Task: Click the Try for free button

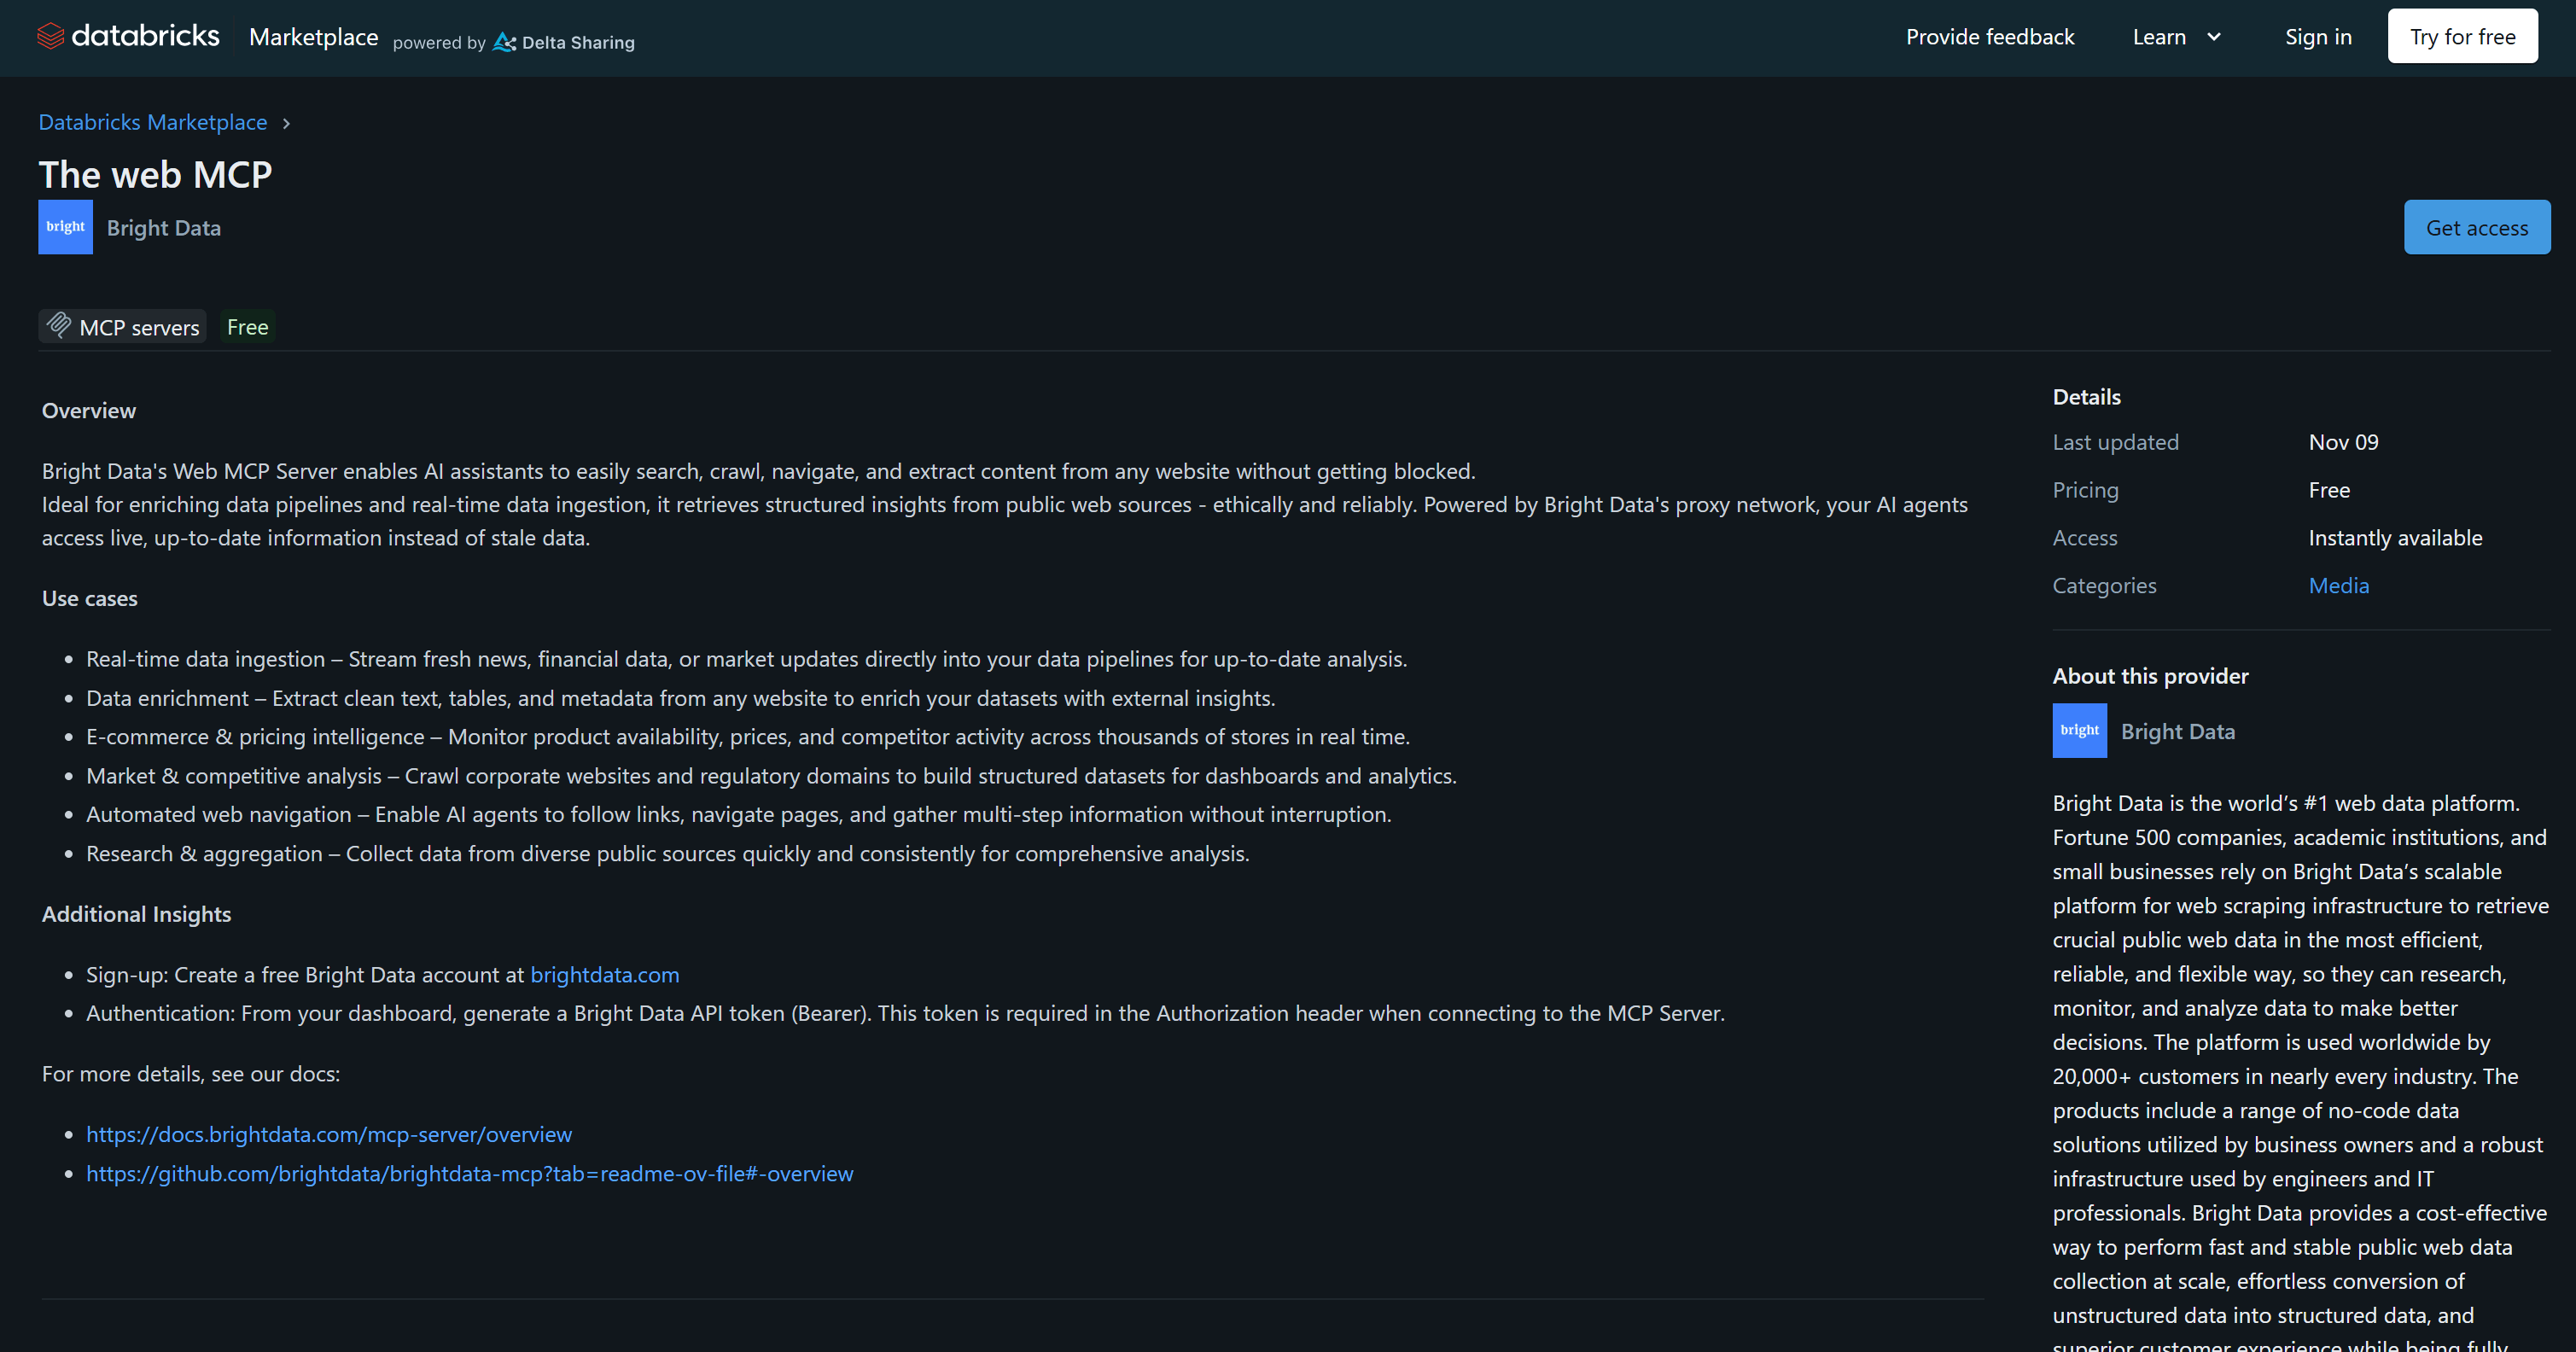Action: [x=2462, y=37]
